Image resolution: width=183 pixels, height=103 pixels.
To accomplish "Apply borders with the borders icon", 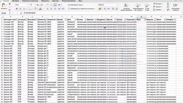I will point(30,9).
